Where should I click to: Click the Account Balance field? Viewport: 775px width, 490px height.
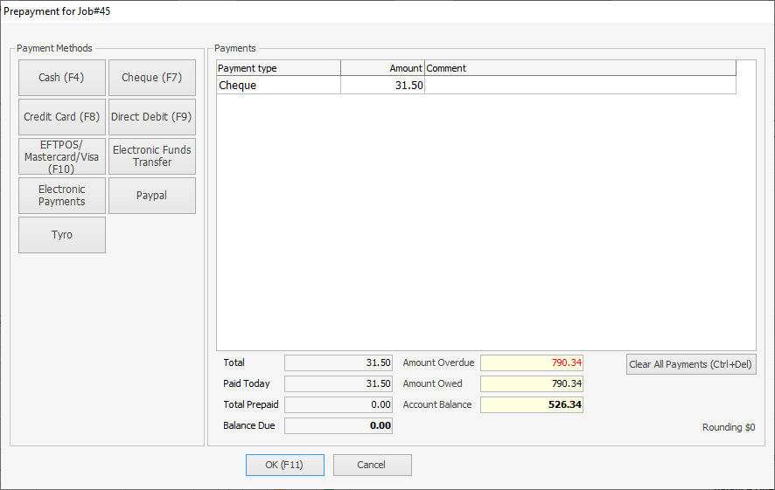(x=531, y=404)
